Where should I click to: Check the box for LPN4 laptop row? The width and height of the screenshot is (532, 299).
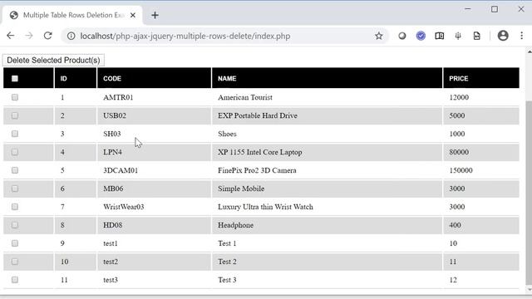[15, 152]
